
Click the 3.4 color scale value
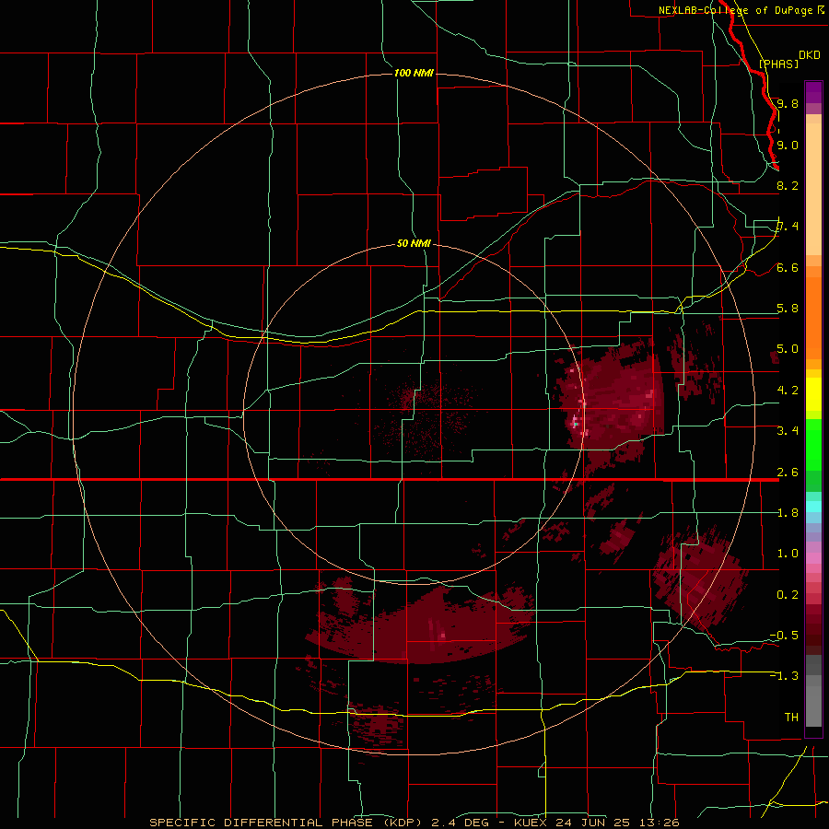[788, 431]
